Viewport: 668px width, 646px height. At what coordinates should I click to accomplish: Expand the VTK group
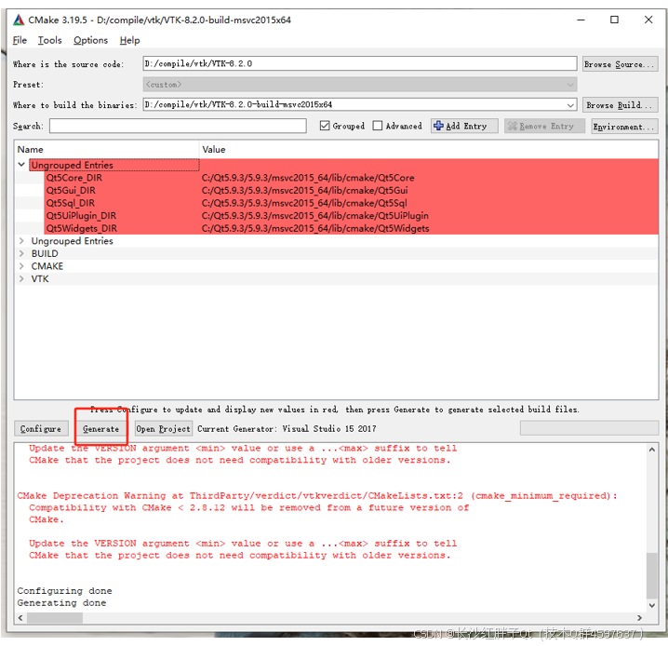[x=21, y=278]
